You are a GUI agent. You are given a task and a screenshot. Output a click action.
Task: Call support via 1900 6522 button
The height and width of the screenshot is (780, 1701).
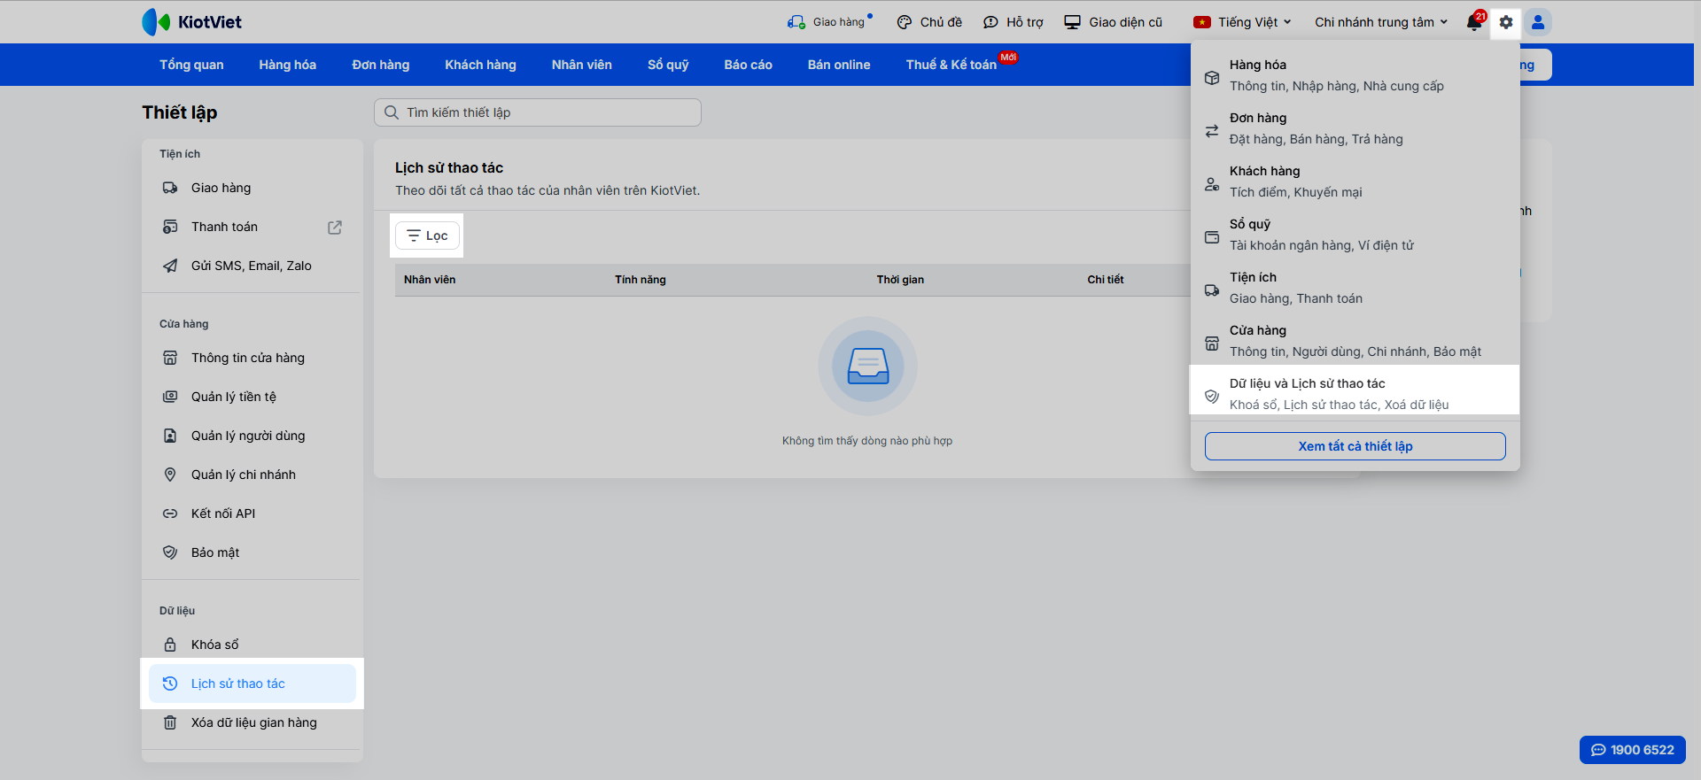coord(1633,750)
